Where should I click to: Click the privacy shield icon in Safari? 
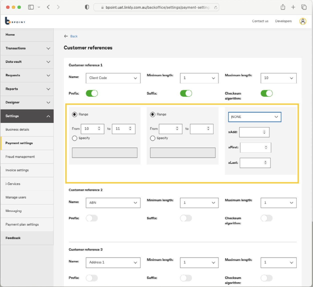(86, 7)
